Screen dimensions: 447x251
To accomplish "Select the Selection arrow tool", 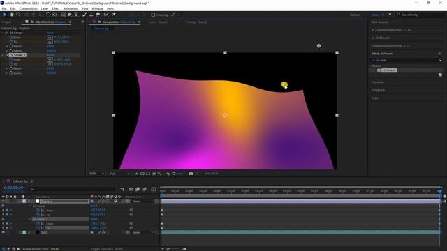I will click(5, 15).
